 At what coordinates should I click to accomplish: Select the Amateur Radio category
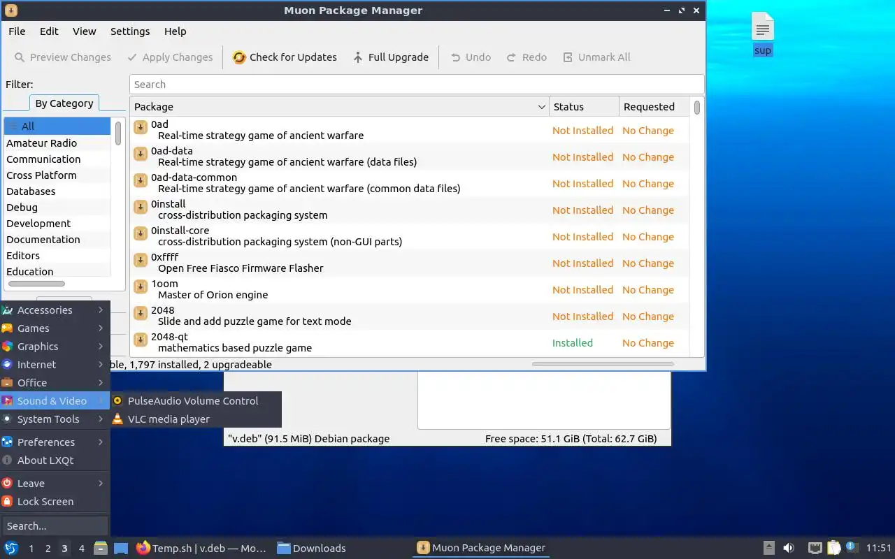57,143
